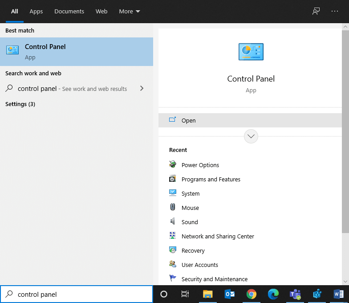Click the Task View taskbar icon
The height and width of the screenshot is (303, 349).
(x=185, y=294)
